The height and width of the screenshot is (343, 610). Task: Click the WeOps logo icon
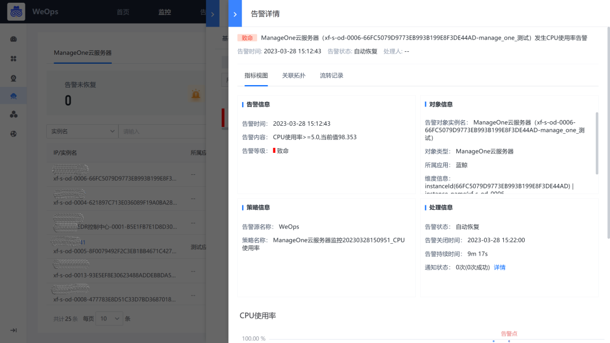tap(16, 12)
